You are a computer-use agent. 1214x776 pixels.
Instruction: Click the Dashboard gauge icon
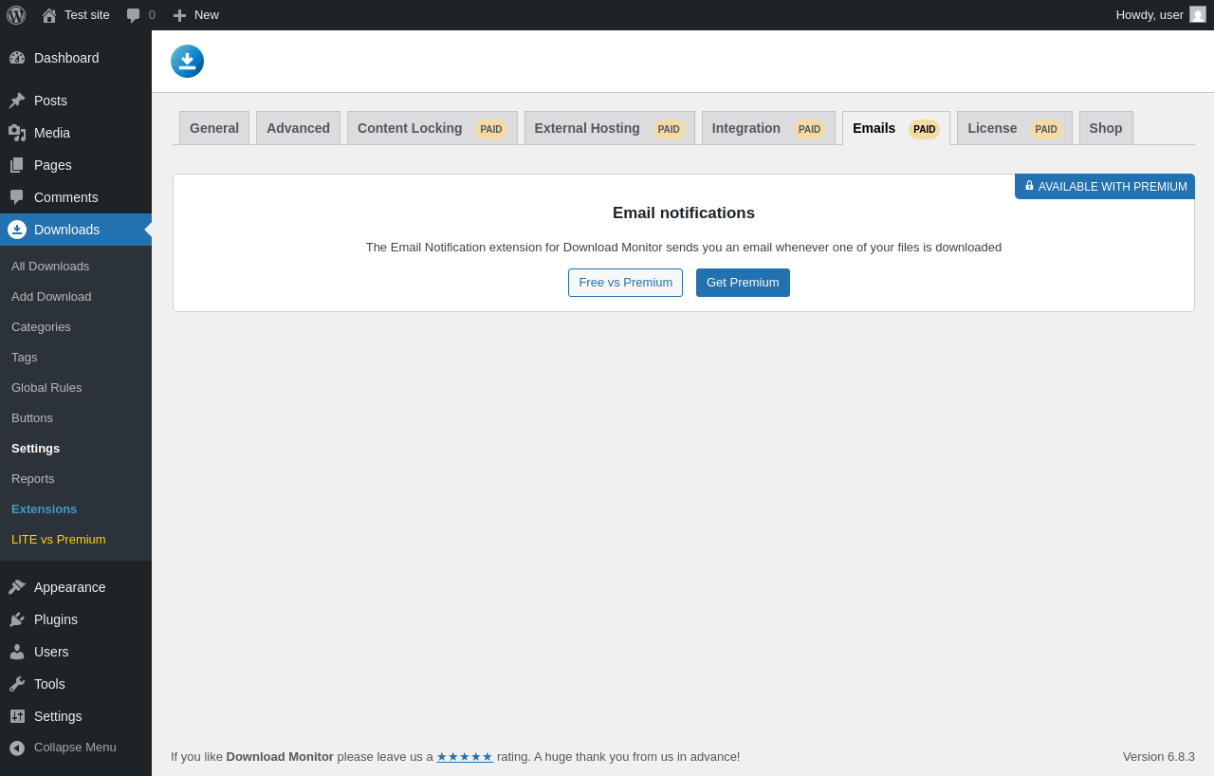[17, 58]
